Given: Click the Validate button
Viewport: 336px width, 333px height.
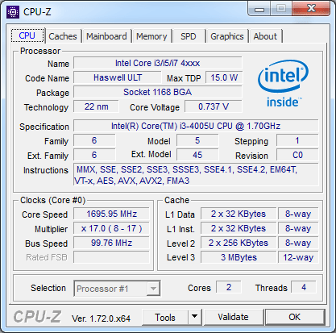Looking at the screenshot, I should tap(234, 317).
